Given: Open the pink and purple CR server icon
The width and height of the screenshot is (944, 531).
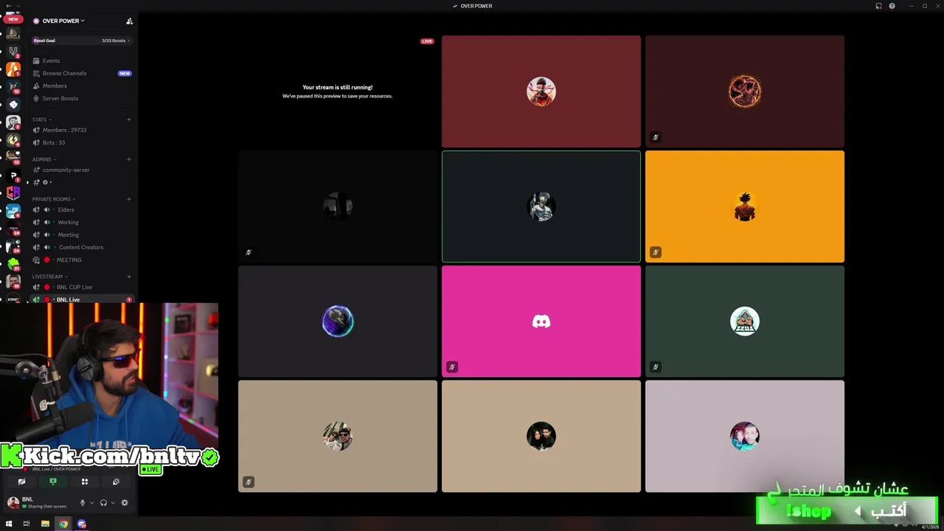Looking at the screenshot, I should [13, 193].
